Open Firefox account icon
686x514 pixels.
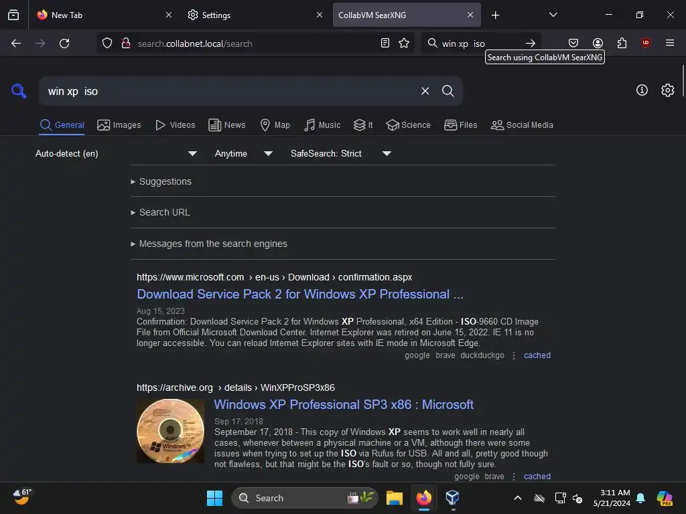598,43
